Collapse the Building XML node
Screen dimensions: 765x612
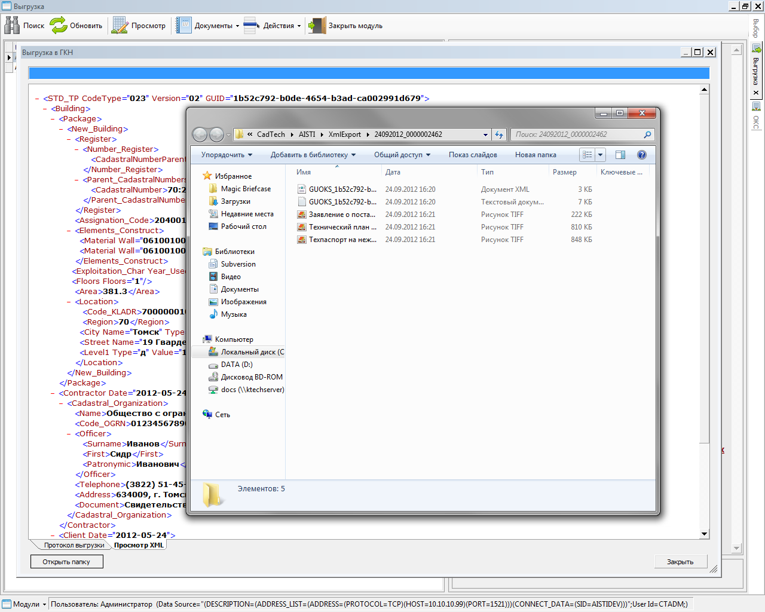click(45, 109)
